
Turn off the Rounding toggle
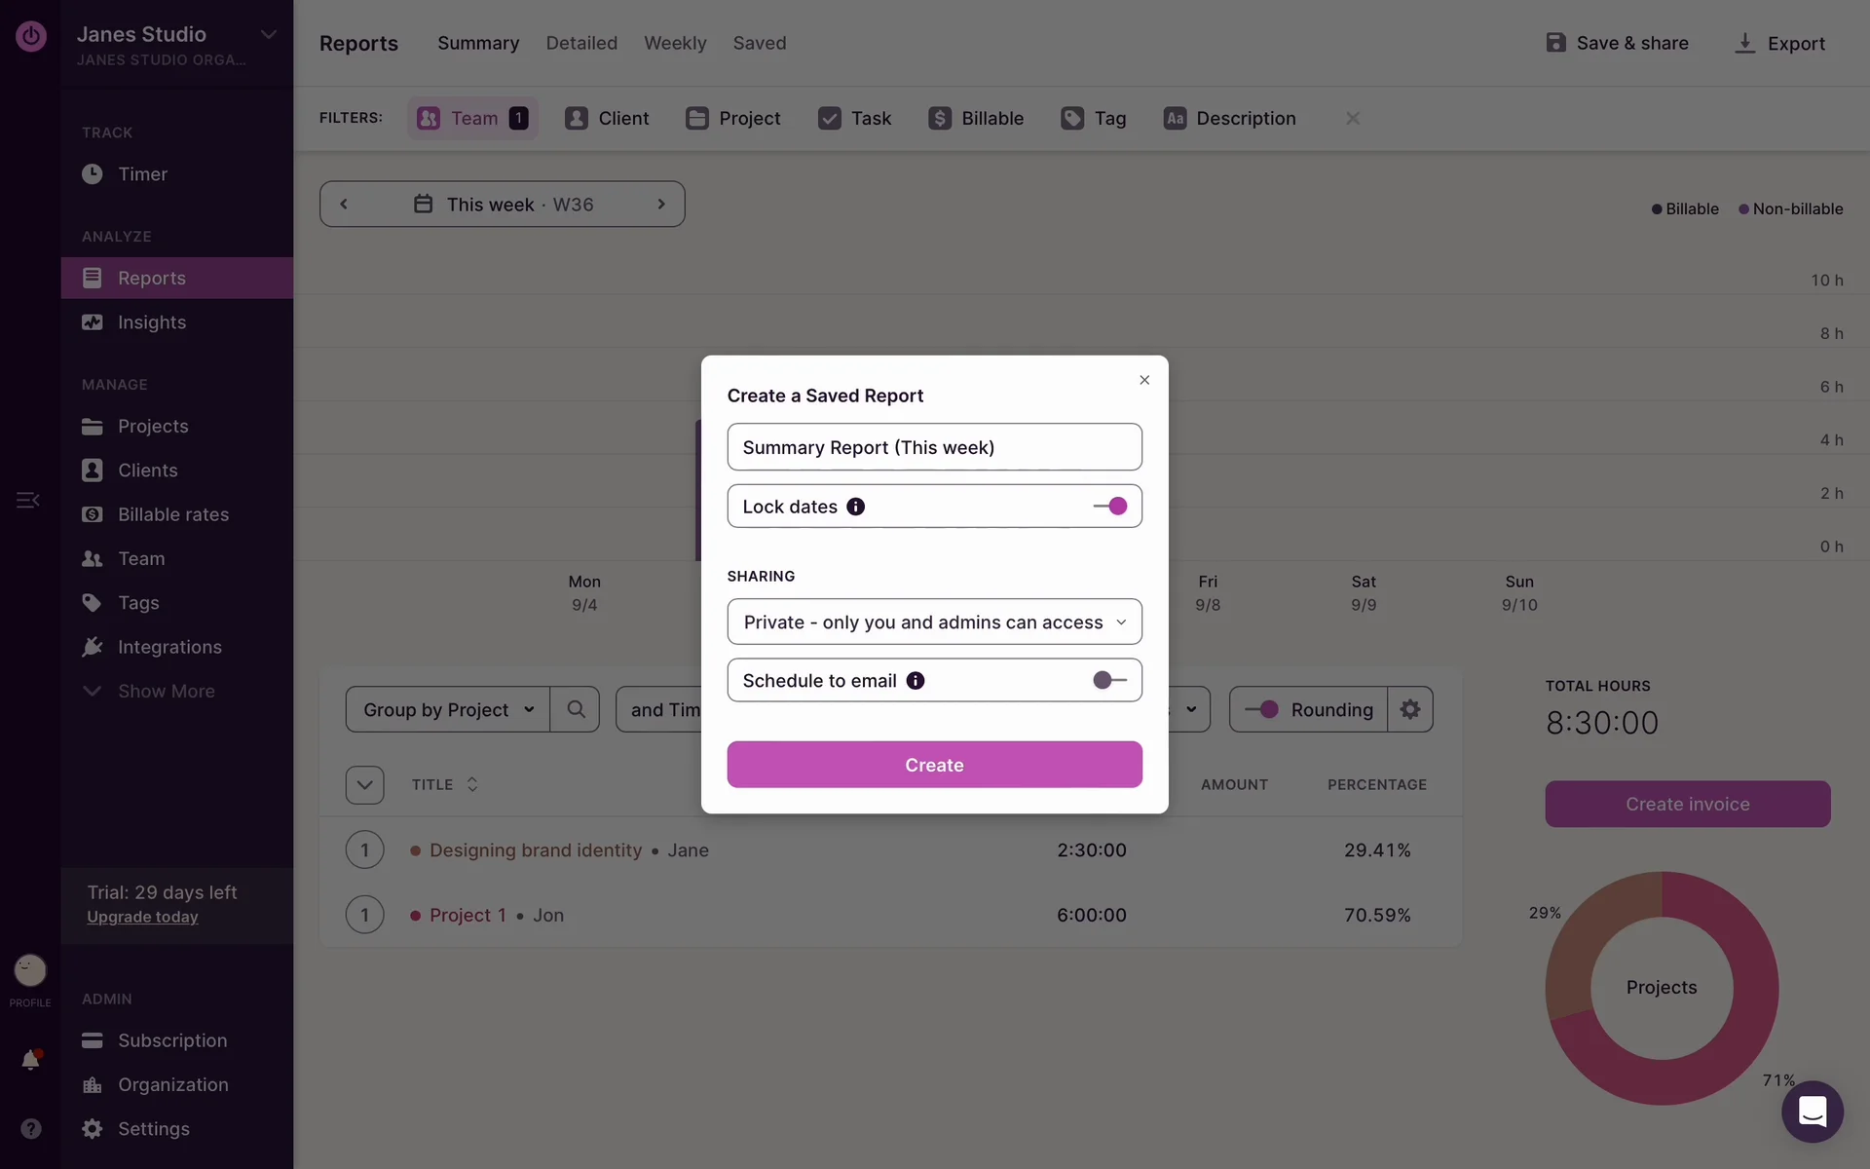1262,709
